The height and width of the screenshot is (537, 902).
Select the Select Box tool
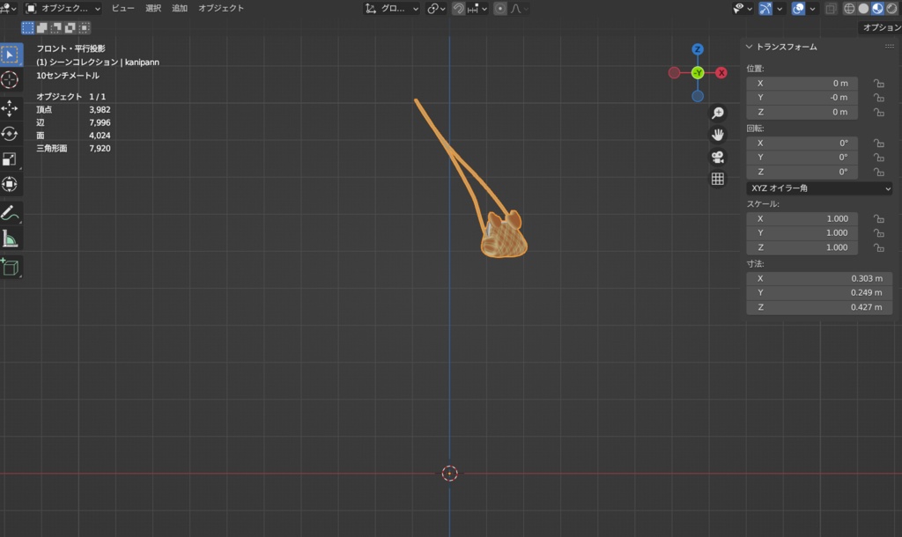(10, 55)
